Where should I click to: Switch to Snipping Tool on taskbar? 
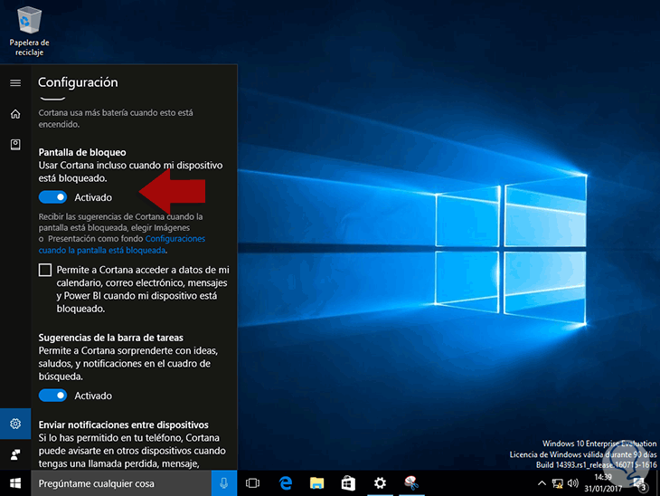pos(411,483)
